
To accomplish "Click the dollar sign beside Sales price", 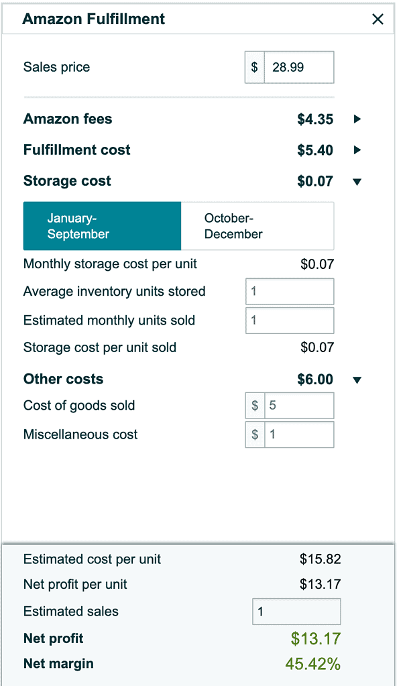I will [255, 67].
